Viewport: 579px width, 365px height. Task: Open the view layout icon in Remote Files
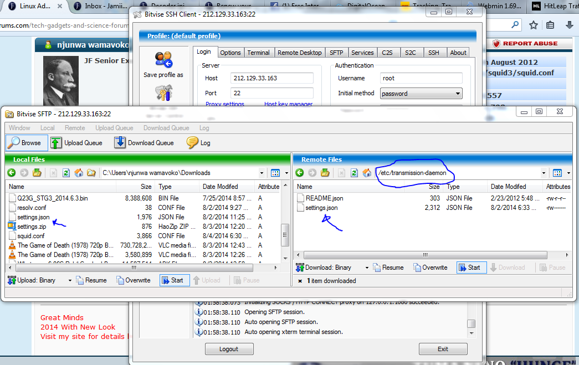pos(557,173)
